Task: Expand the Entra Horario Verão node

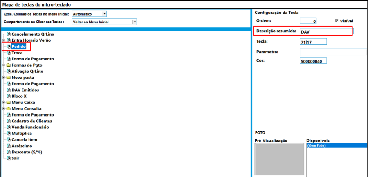Action: pos(4,40)
